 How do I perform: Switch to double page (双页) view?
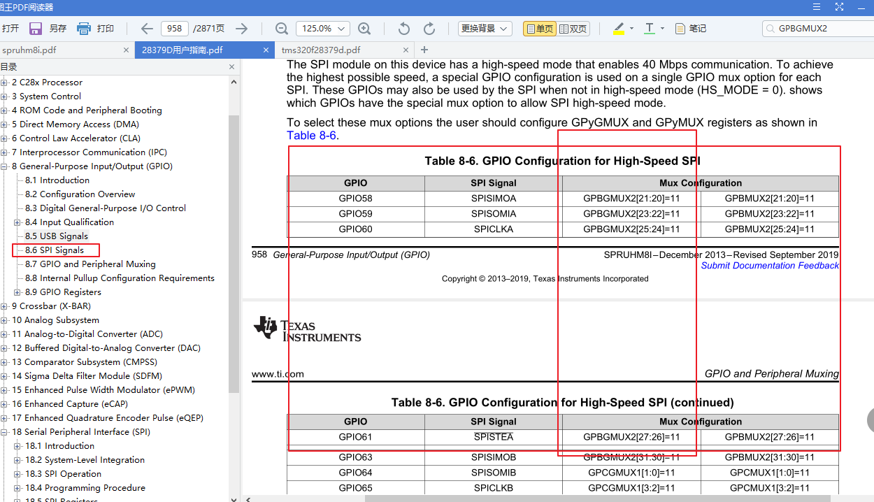573,29
